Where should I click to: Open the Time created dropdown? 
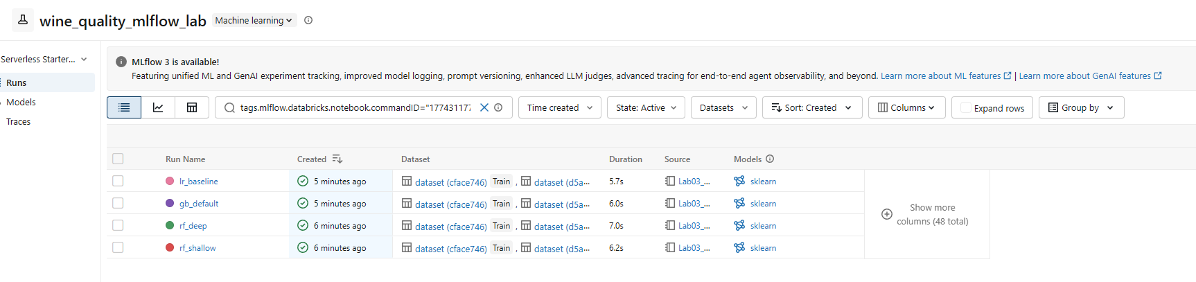pyautogui.click(x=560, y=107)
